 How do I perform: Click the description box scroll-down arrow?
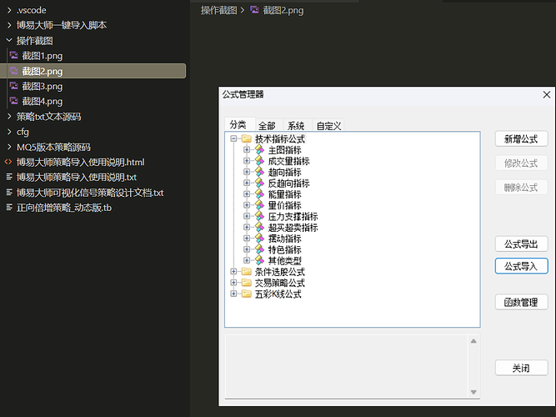(x=473, y=392)
